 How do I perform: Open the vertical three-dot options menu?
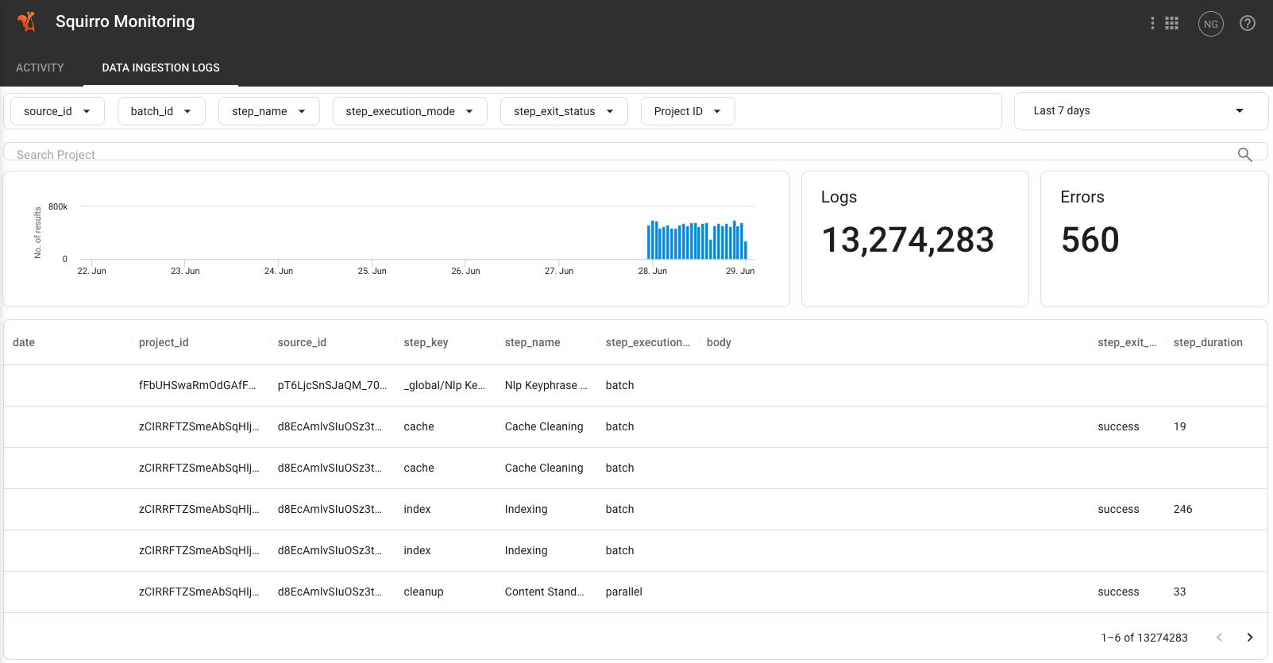click(x=1152, y=24)
